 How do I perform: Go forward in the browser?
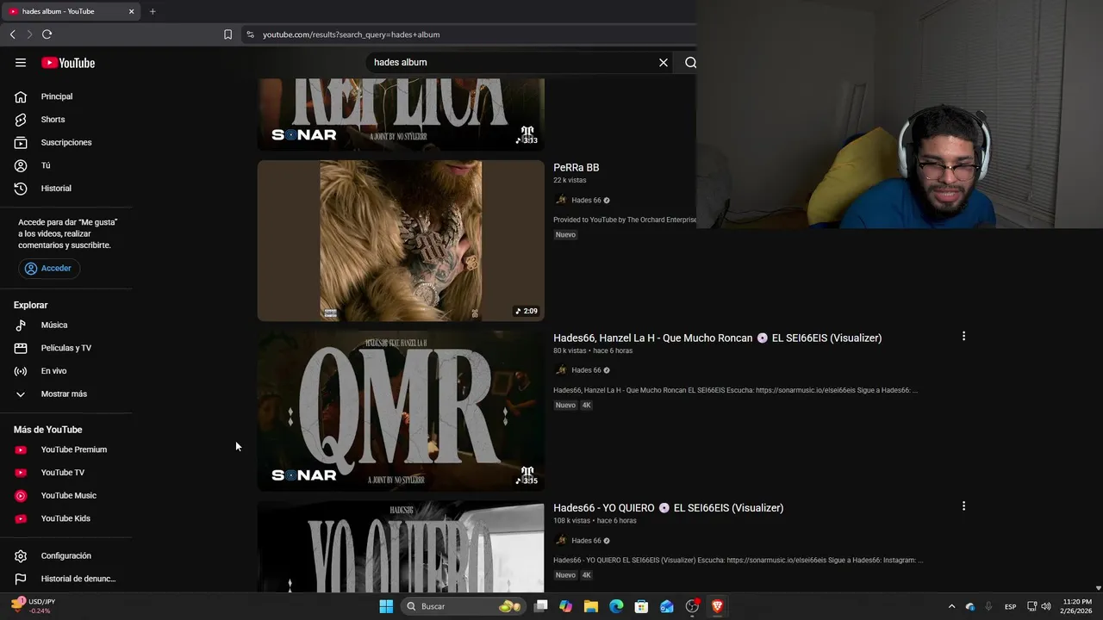tap(29, 34)
